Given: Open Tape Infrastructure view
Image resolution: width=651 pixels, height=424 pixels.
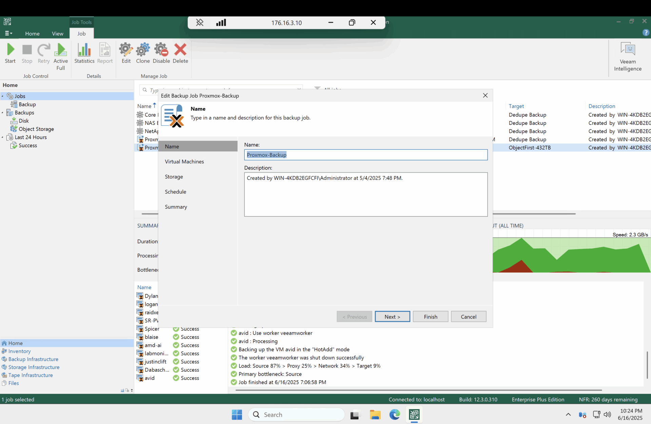Looking at the screenshot, I should pos(31,375).
